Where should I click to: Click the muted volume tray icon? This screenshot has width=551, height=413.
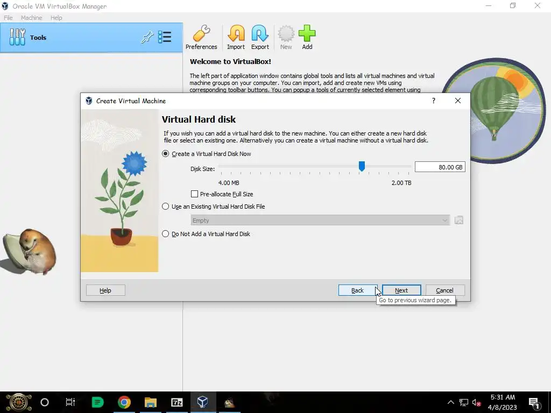click(x=477, y=402)
